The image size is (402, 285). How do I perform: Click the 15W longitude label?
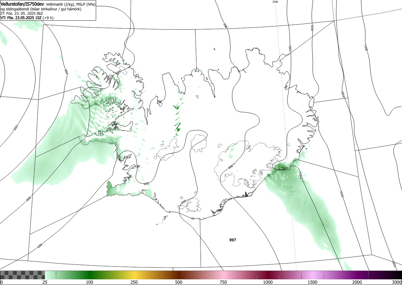tap(275, 2)
